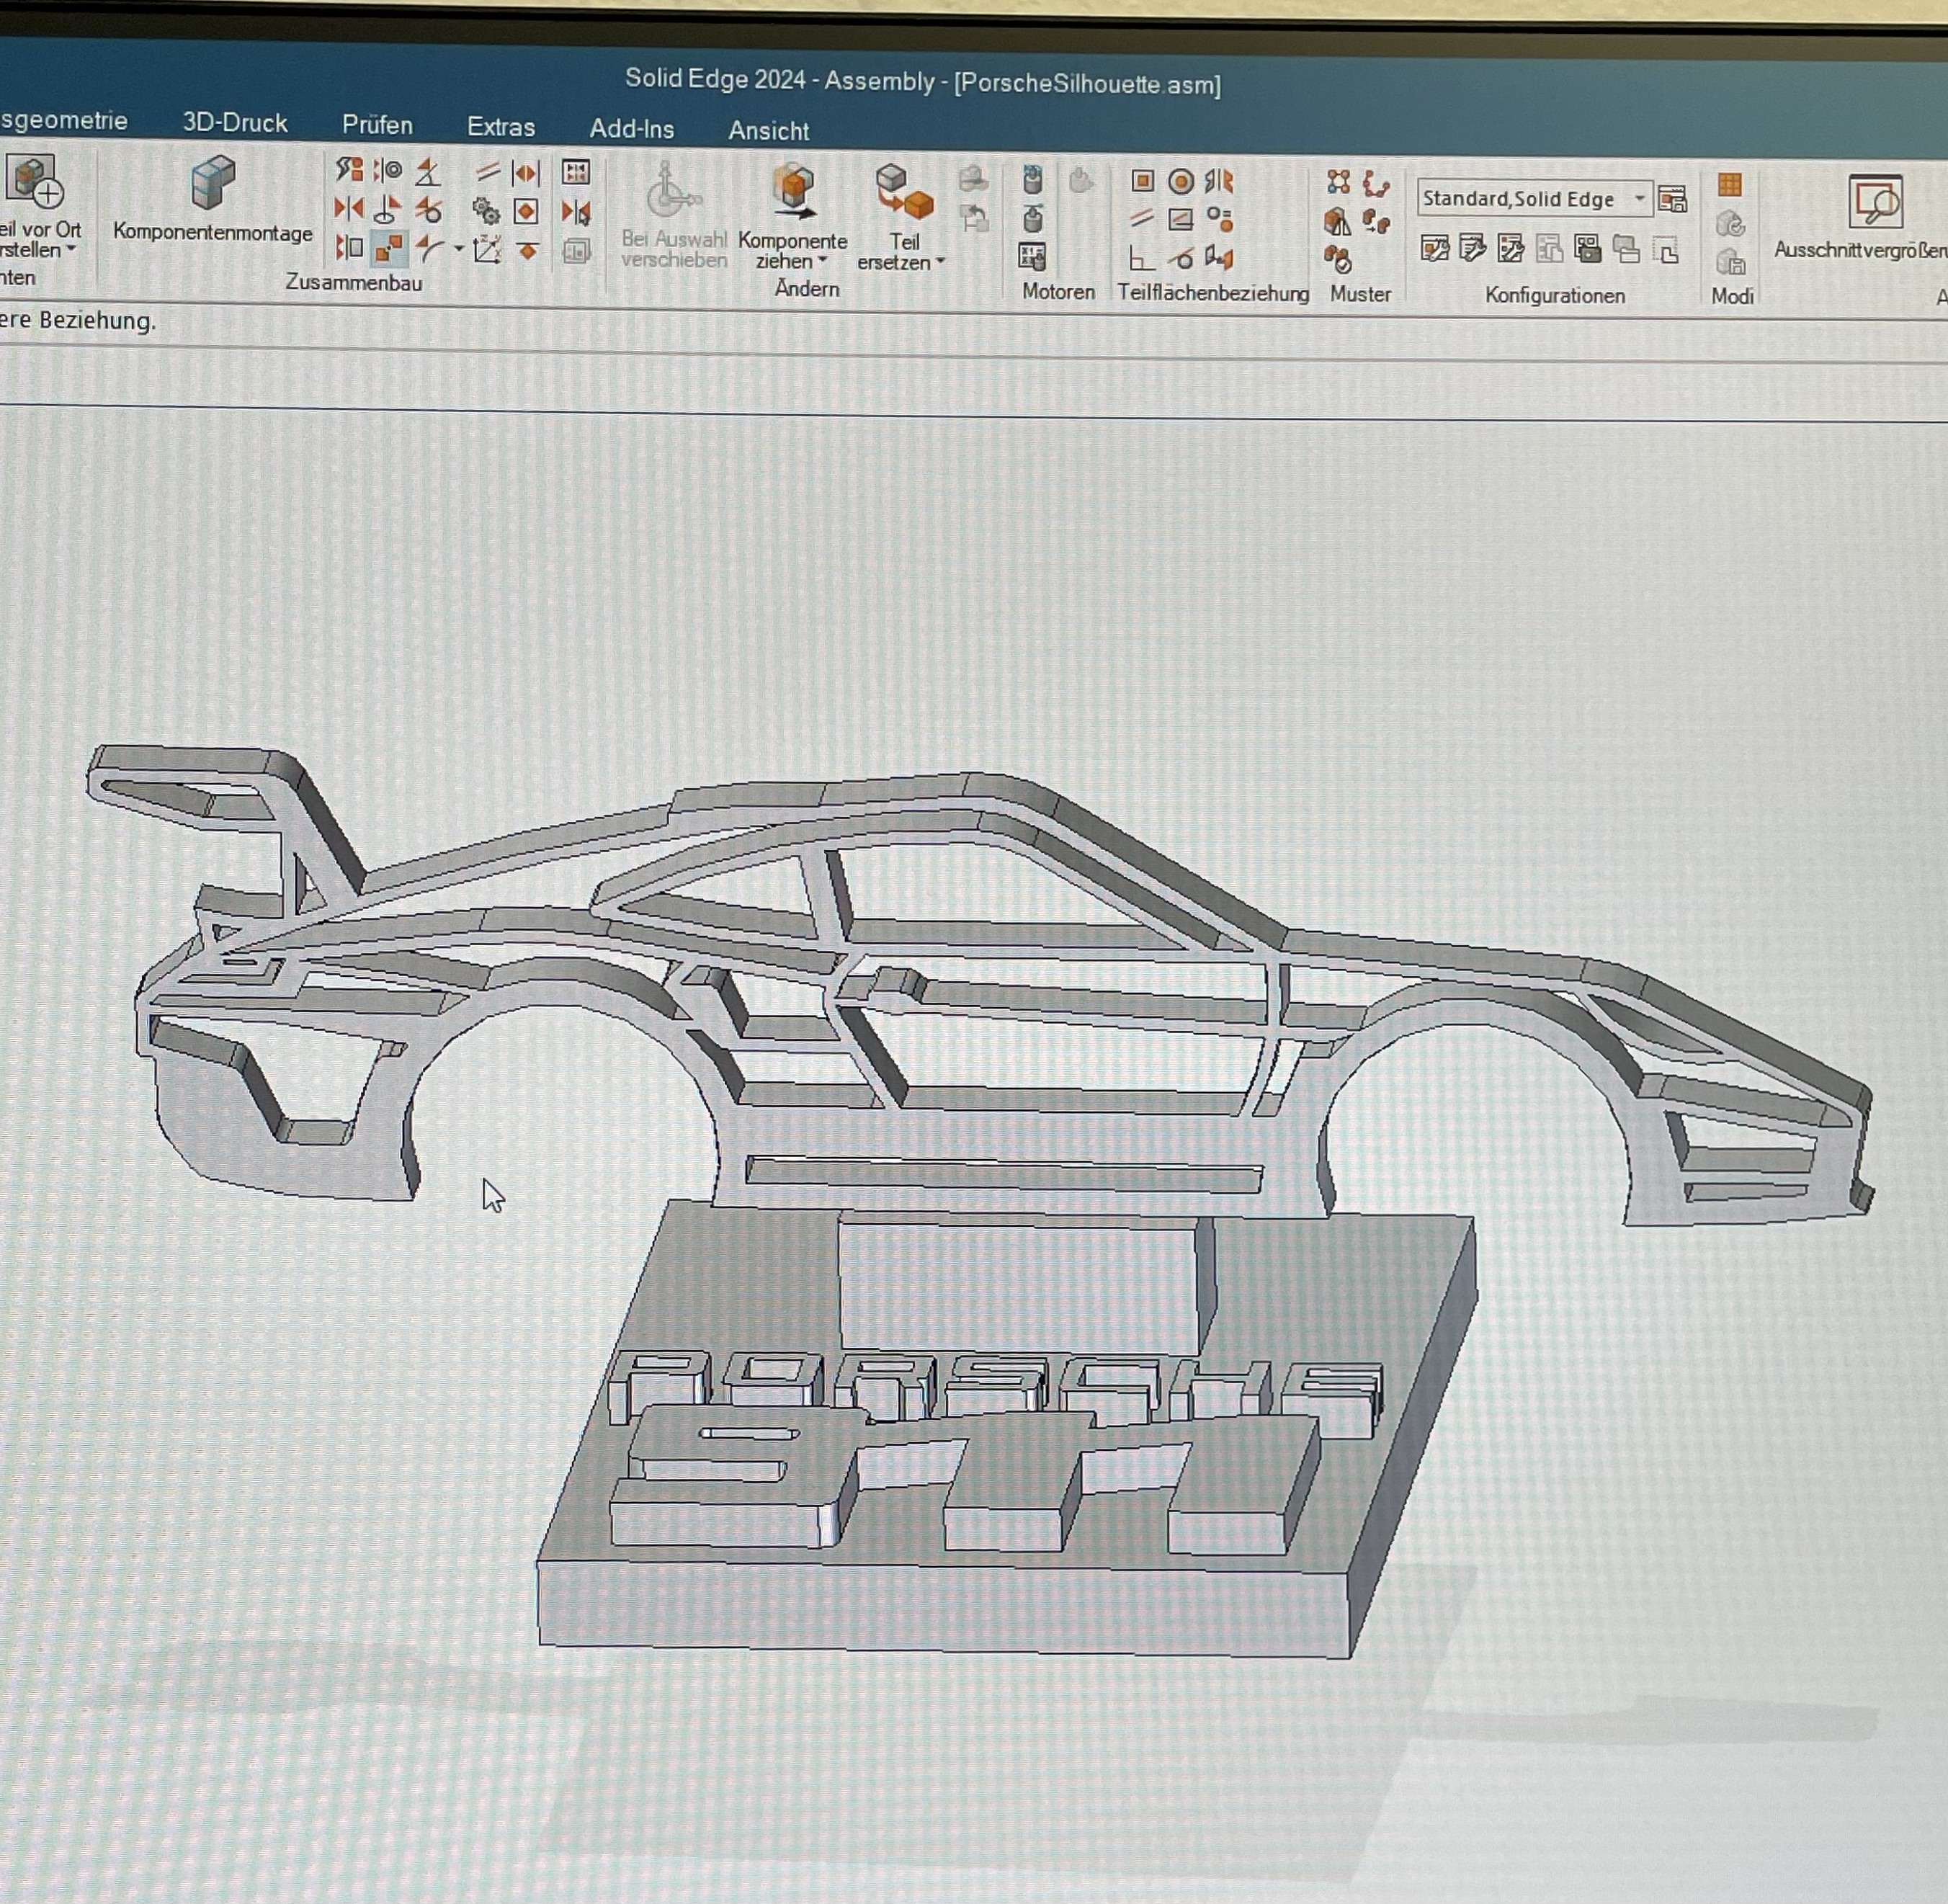
Task: Open the Add-Ins ribbon tab
Action: click(x=632, y=129)
